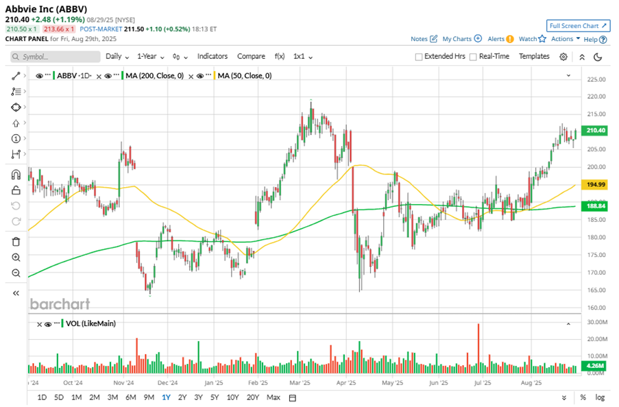Undo the last chart action

(16, 206)
